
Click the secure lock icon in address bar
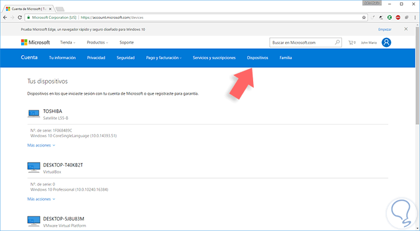[x=28, y=17]
